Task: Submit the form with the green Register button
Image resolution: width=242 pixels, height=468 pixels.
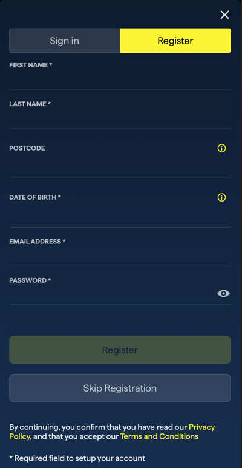Action: 120,350
